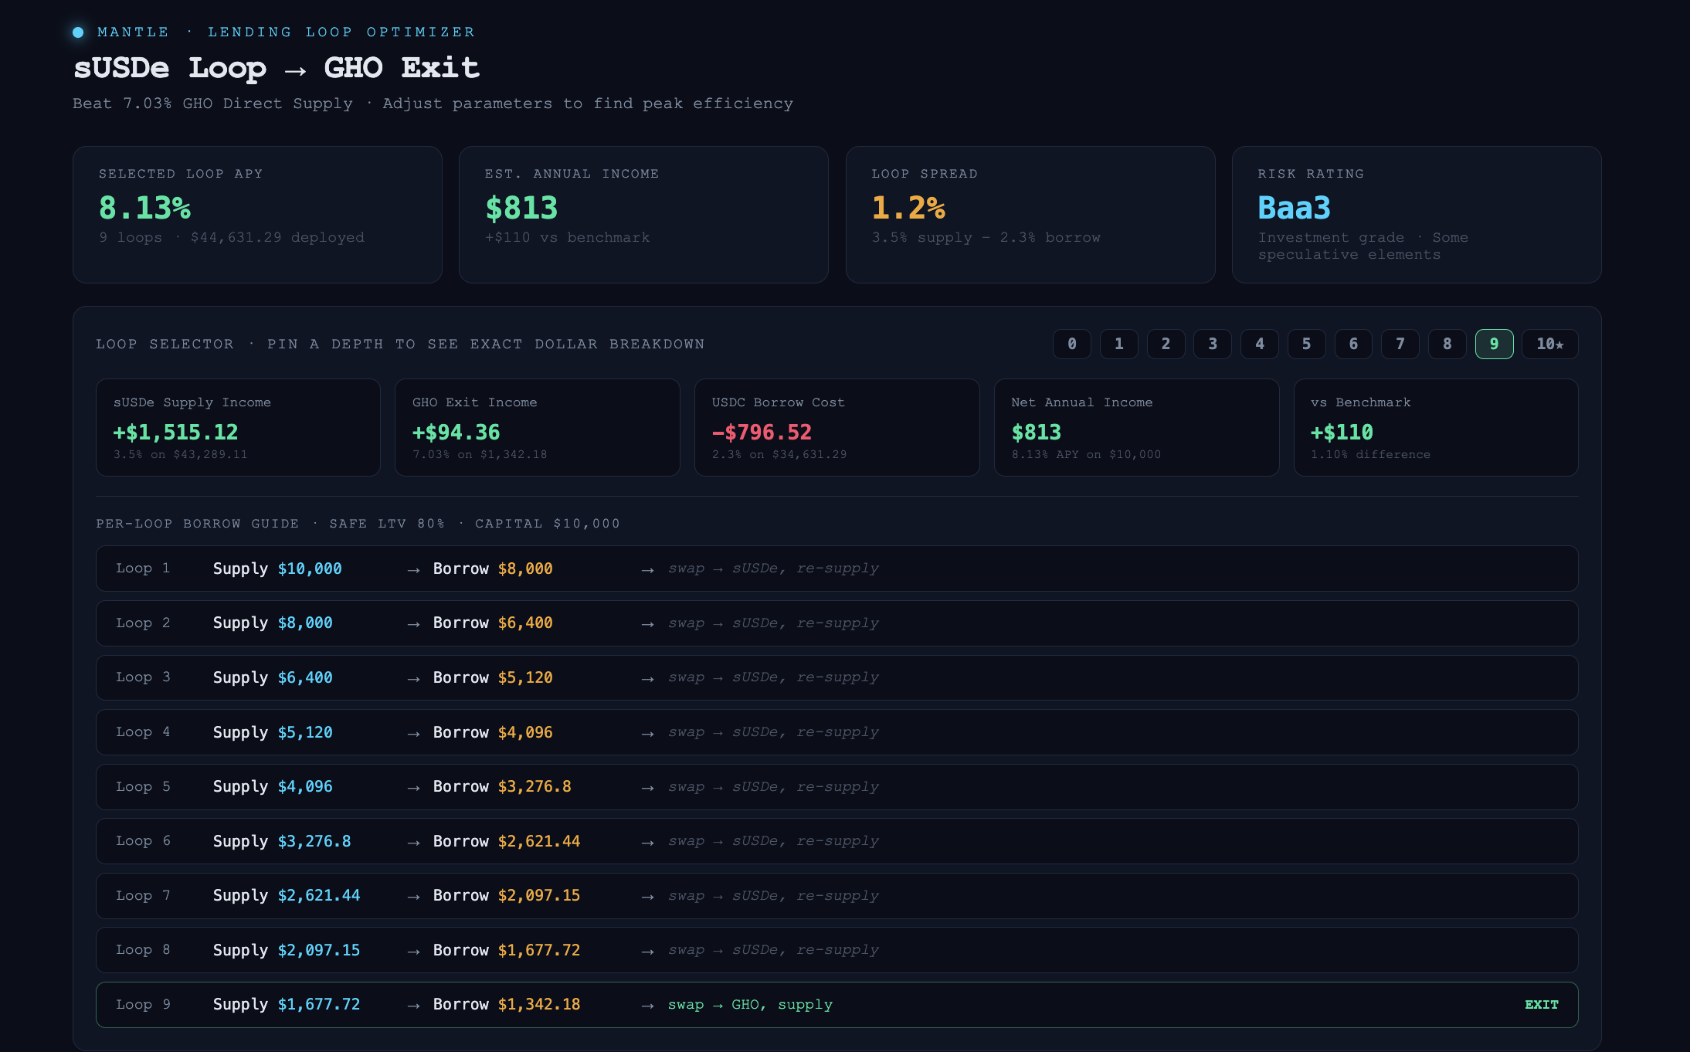This screenshot has height=1052, width=1690.
Task: Click the blue Mantle status dot
Action: tap(78, 32)
